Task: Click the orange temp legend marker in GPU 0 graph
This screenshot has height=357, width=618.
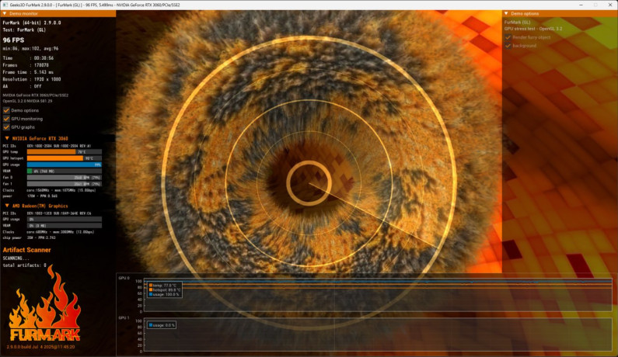Action: 149,285
